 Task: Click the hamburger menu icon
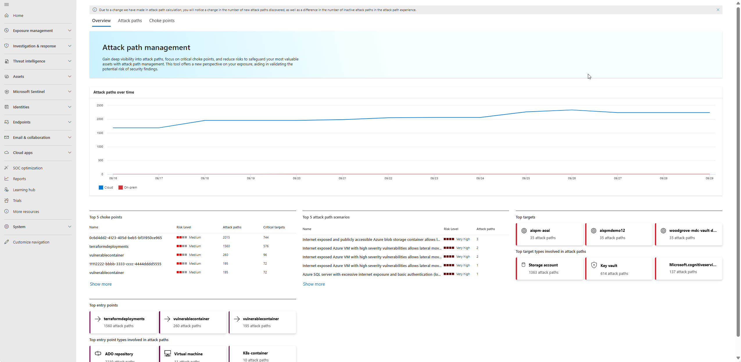pyautogui.click(x=6, y=5)
